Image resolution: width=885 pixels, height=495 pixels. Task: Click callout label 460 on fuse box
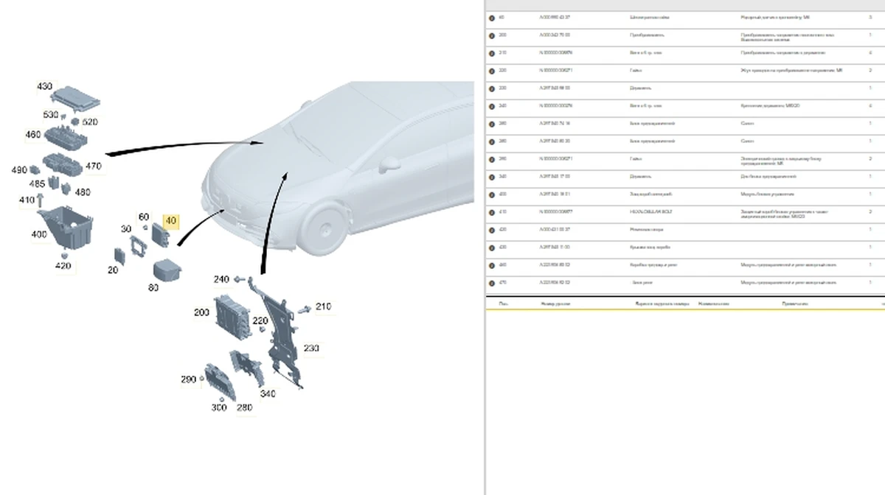coord(33,135)
